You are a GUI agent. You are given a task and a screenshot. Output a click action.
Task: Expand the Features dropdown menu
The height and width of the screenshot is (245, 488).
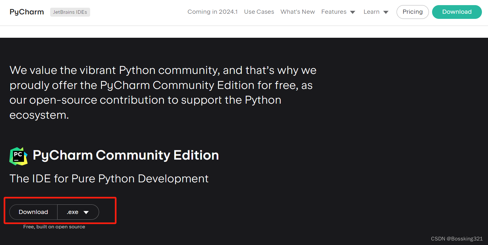click(x=338, y=12)
